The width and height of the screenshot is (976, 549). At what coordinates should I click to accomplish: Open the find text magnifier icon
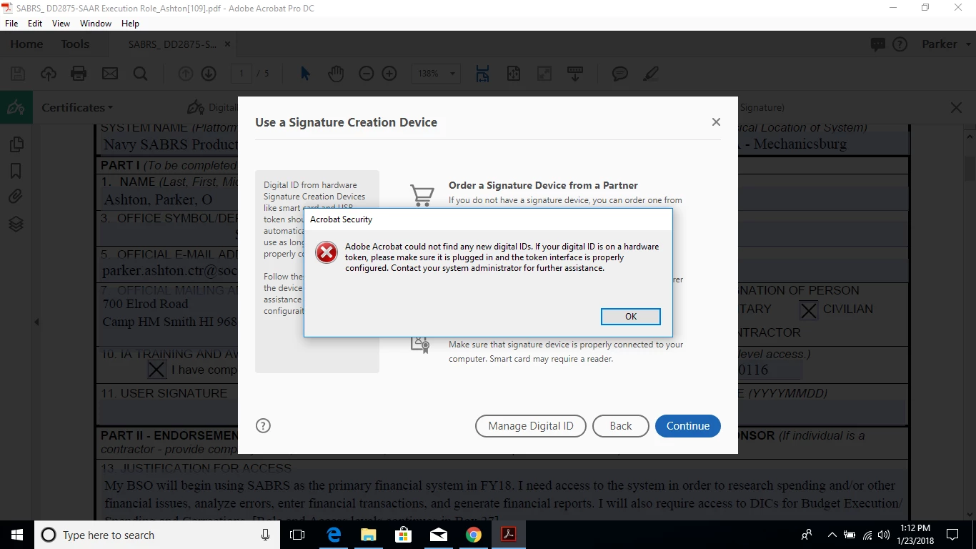tap(140, 74)
